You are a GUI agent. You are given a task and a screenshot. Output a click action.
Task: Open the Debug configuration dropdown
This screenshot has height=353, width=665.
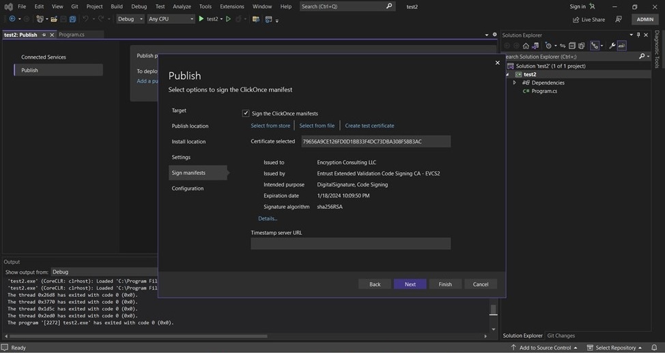130,19
